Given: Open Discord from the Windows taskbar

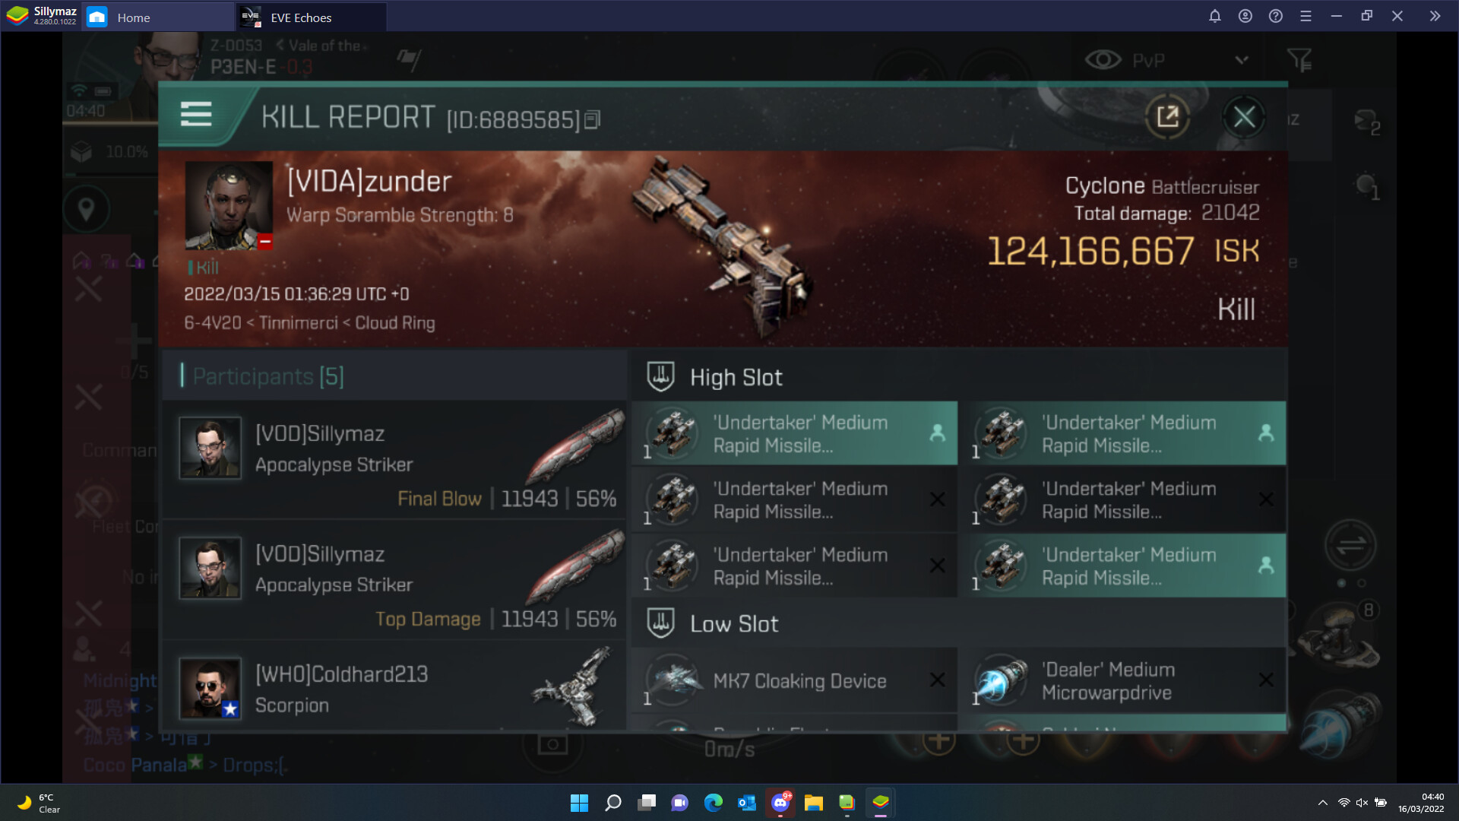Looking at the screenshot, I should 780,803.
